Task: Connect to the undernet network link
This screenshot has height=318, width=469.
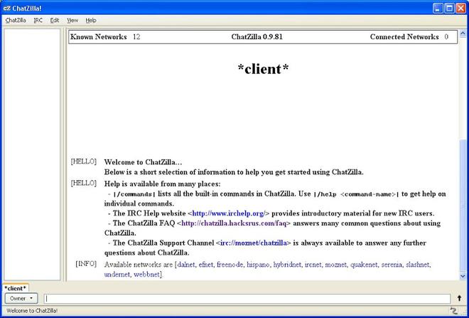Action: [x=117, y=275]
